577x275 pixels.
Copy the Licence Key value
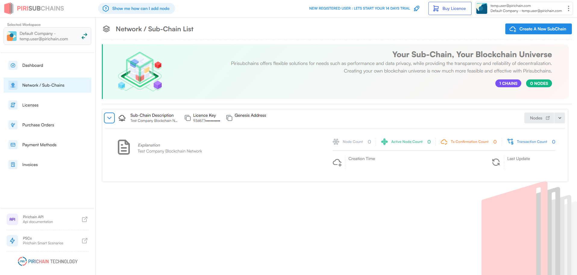[x=187, y=118]
